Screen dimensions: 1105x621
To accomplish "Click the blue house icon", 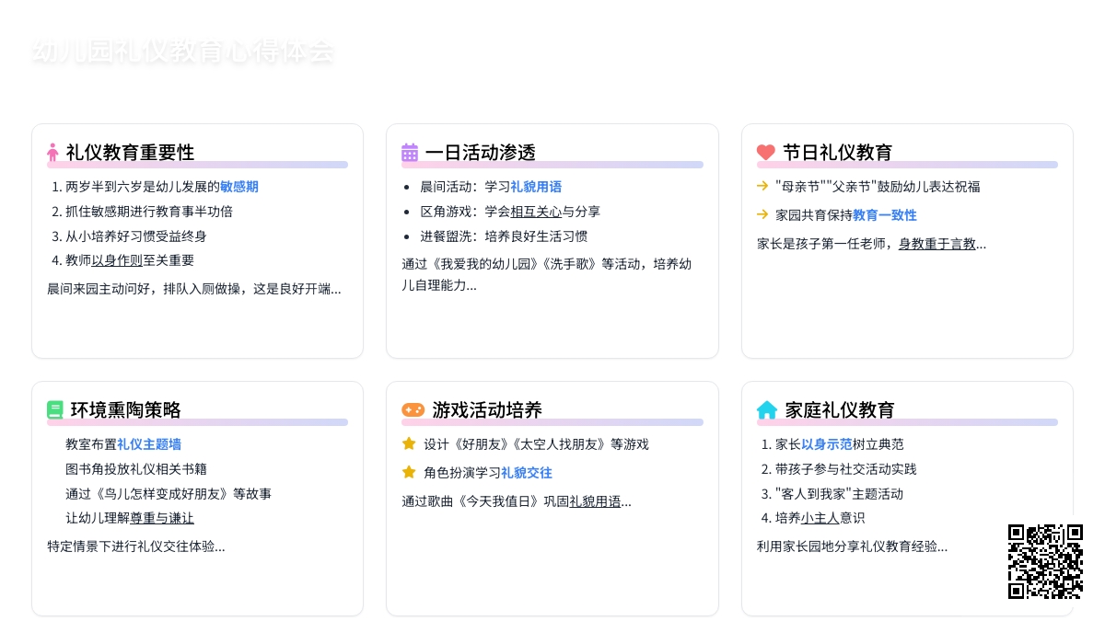I will coord(767,410).
